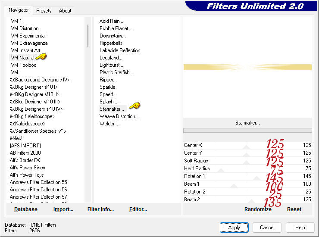This screenshot has width=319, height=237.
Task: Choose the Bubble Planet... filter
Action: pos(116,28)
